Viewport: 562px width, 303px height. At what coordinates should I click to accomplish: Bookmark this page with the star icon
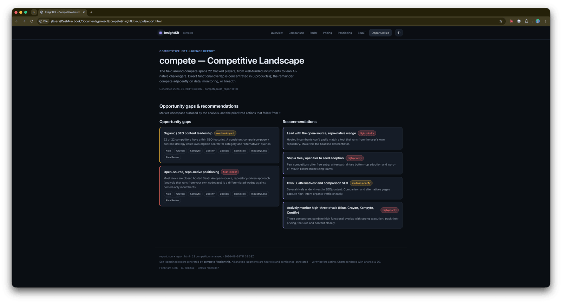[501, 21]
